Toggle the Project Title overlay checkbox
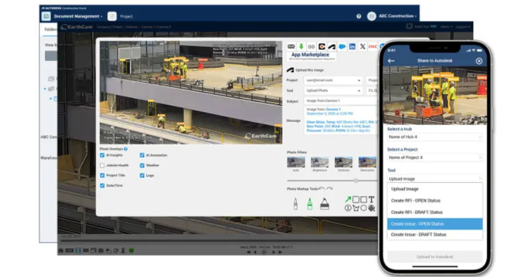The image size is (517, 277). point(102,175)
